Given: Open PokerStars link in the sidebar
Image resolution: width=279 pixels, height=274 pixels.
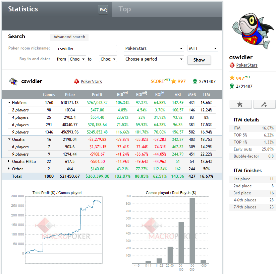Looking at the screenshot, I should tap(247, 65).
